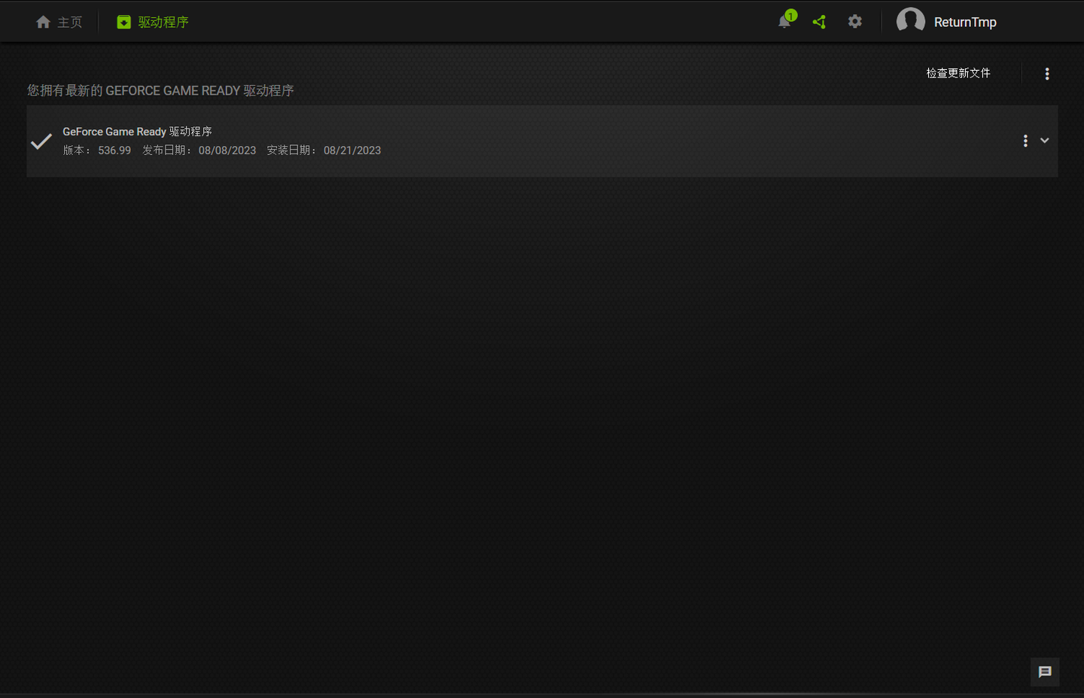Click the 安装日期 08/21/2023 text

324,150
